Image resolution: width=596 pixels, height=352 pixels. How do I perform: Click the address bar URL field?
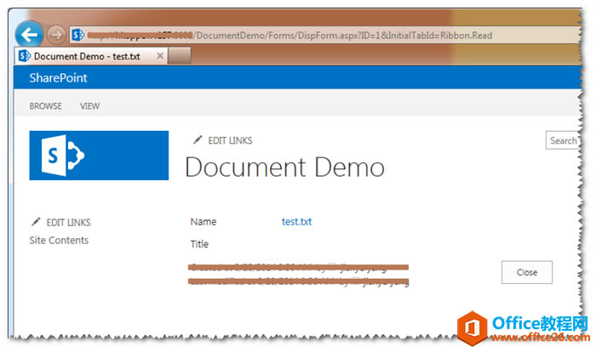click(x=325, y=36)
